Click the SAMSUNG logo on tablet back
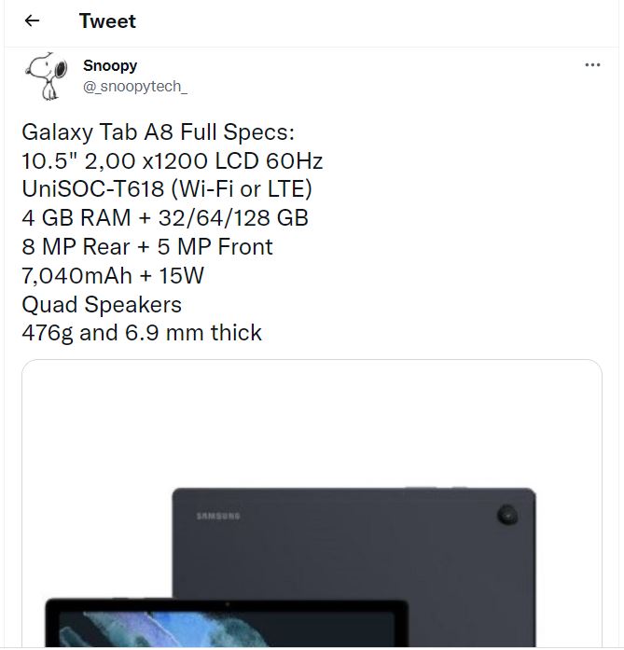This screenshot has height=650, width=624. tap(218, 516)
